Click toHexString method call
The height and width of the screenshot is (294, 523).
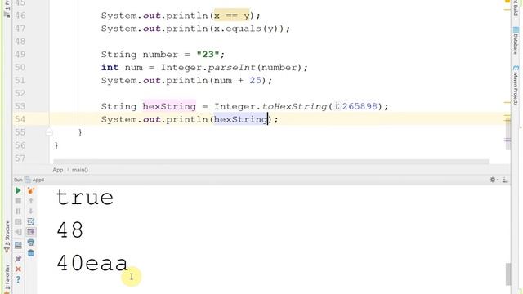click(x=294, y=106)
